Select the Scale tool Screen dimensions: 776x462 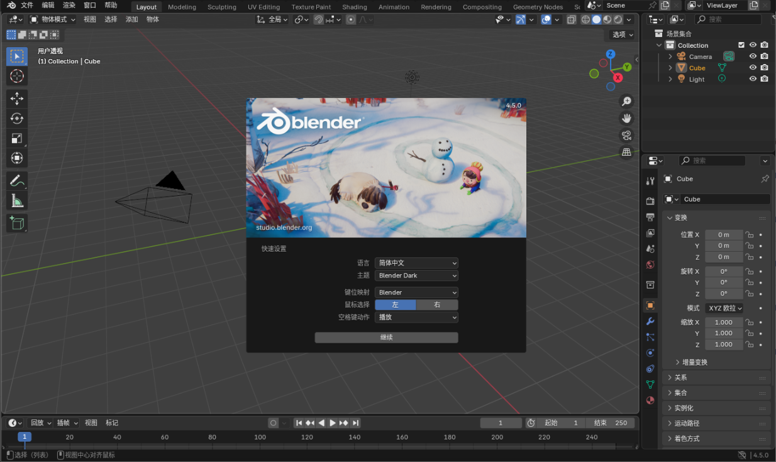[17, 138]
